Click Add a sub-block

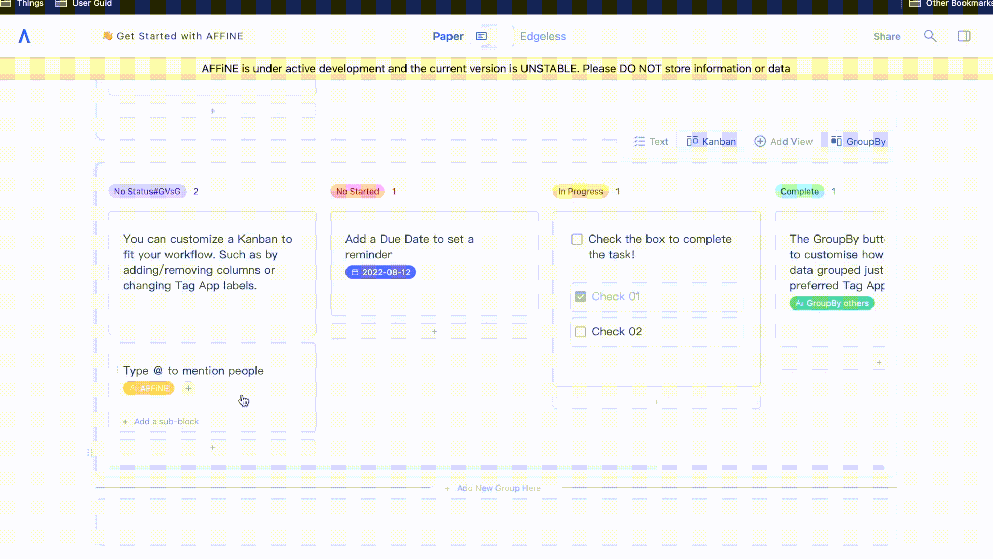click(x=161, y=421)
